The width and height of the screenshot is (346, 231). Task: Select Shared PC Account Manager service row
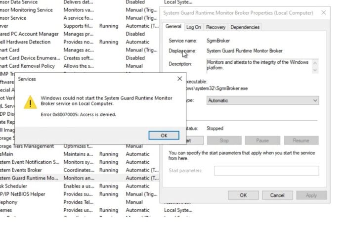point(80,34)
